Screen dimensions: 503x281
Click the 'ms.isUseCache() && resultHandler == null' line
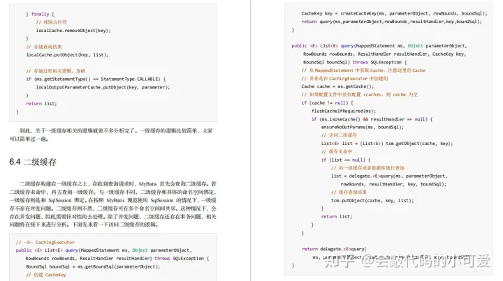(x=372, y=119)
